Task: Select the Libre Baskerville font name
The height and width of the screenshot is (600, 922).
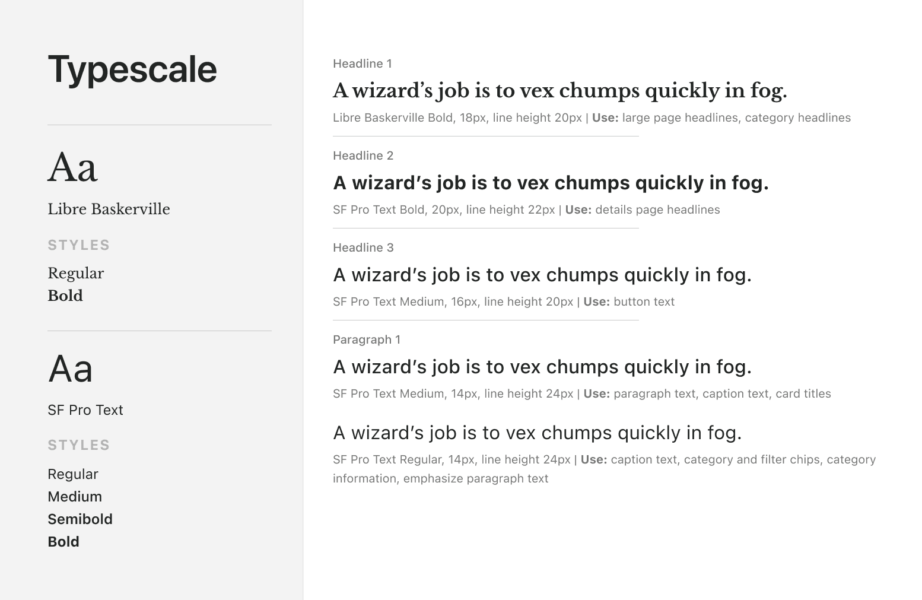Action: [109, 209]
